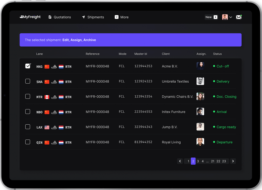
Task: Open the mail envelope icon
Action: click(239, 17)
